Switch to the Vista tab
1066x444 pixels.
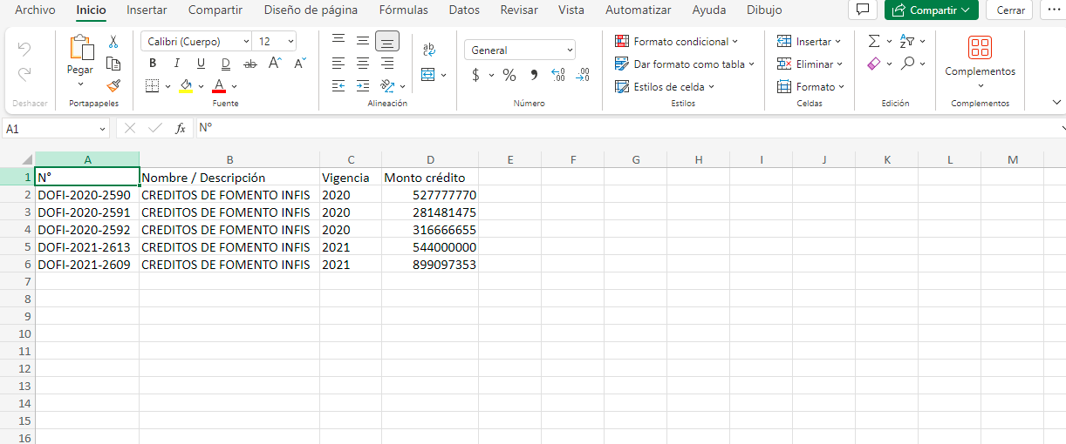pyautogui.click(x=571, y=10)
